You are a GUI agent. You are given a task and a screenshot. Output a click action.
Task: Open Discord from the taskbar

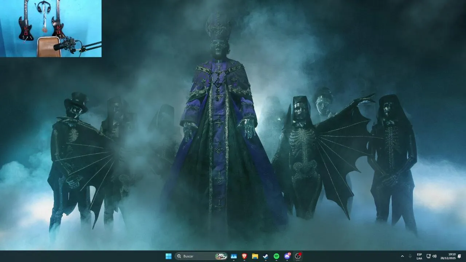(x=287, y=256)
